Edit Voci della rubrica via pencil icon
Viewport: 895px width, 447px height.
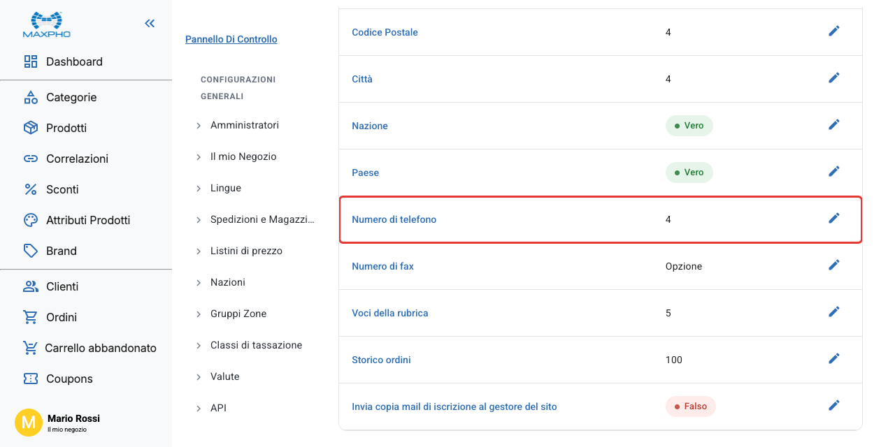coord(833,312)
